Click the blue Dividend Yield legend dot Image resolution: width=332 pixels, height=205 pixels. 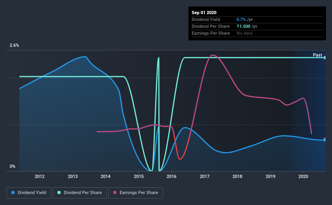click(13, 192)
